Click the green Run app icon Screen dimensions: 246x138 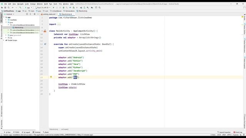click(53, 8)
